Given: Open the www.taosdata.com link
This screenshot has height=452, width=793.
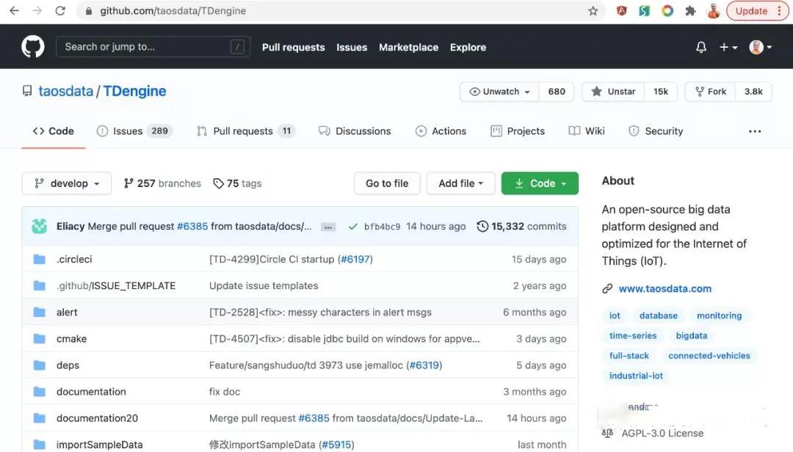Looking at the screenshot, I should (x=665, y=288).
